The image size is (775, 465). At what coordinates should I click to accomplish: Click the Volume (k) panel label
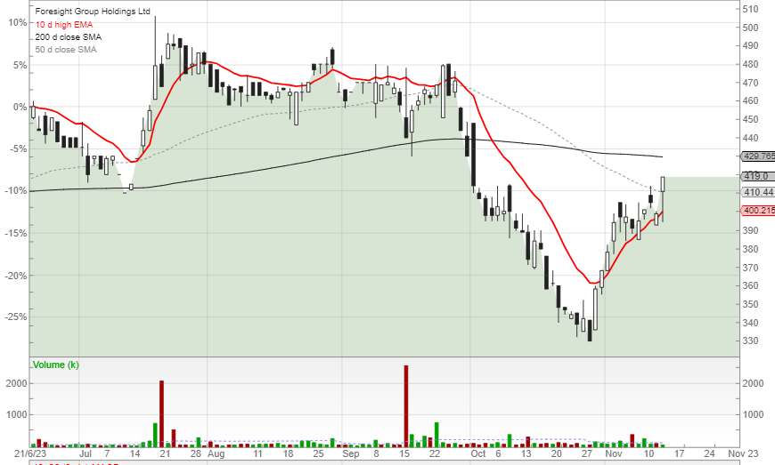[56, 365]
